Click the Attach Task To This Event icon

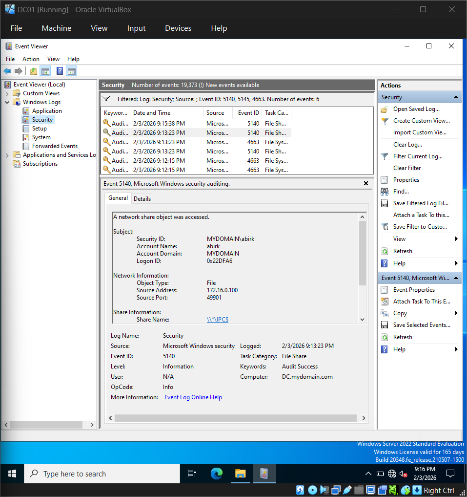(x=385, y=302)
